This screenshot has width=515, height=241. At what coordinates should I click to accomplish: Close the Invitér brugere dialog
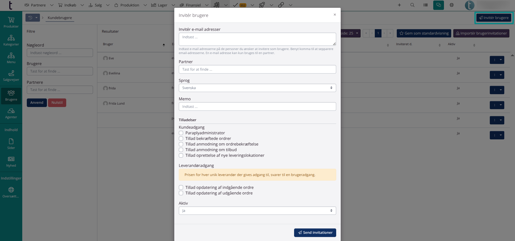coord(335,15)
